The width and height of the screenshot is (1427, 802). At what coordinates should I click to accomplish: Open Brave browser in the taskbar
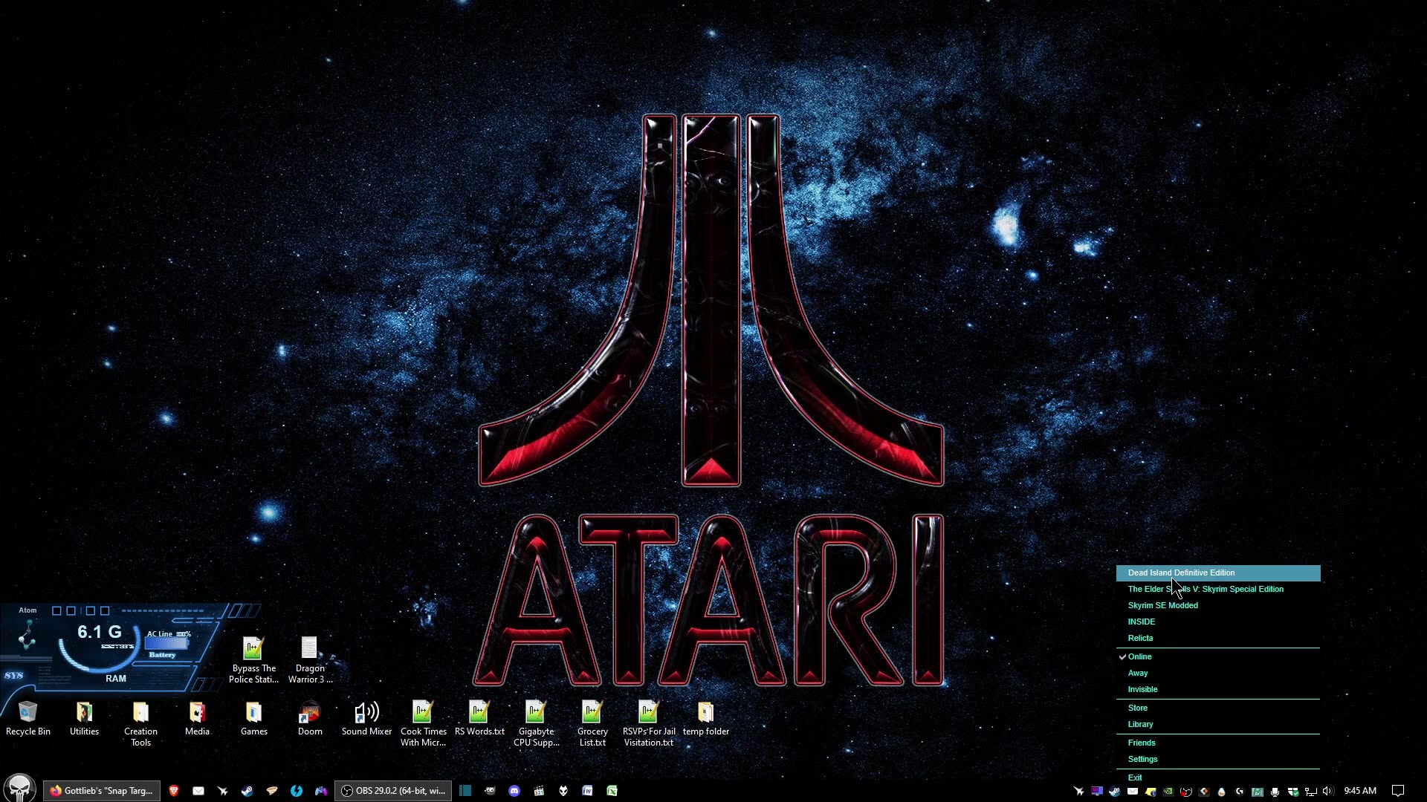coord(174,791)
